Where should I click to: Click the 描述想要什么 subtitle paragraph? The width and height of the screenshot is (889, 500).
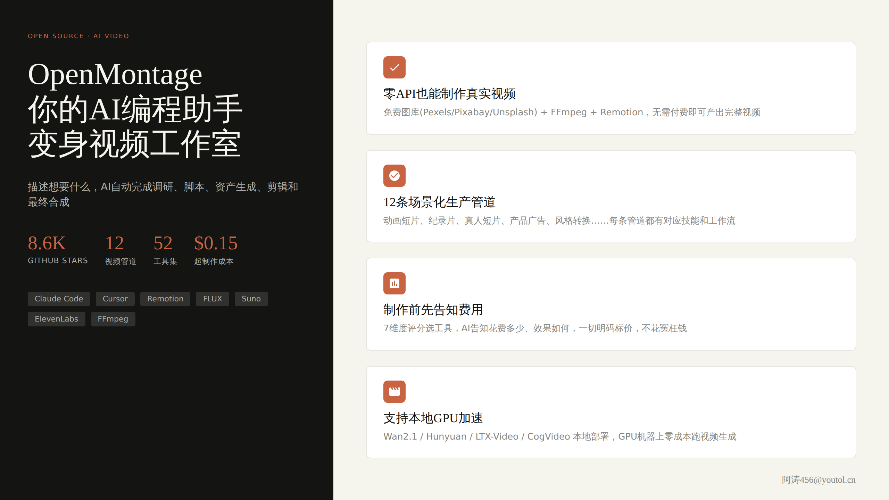[163, 194]
